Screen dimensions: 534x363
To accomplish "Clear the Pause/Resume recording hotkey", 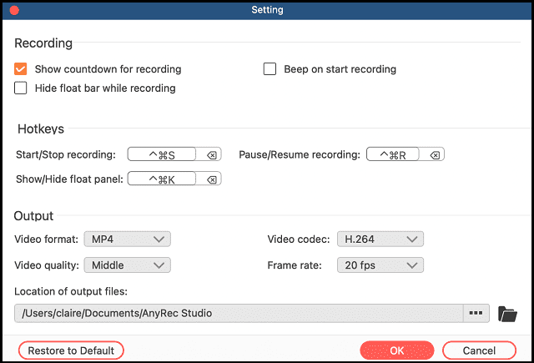I will click(x=435, y=155).
